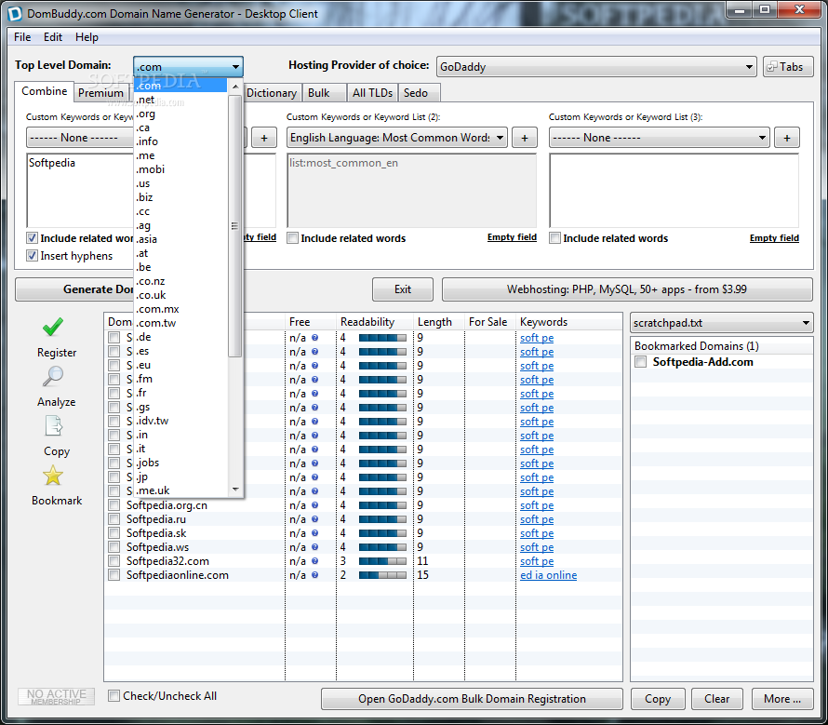This screenshot has height=725, width=828.
Task: Open the scratchpad.txt dropdown
Action: 722,323
